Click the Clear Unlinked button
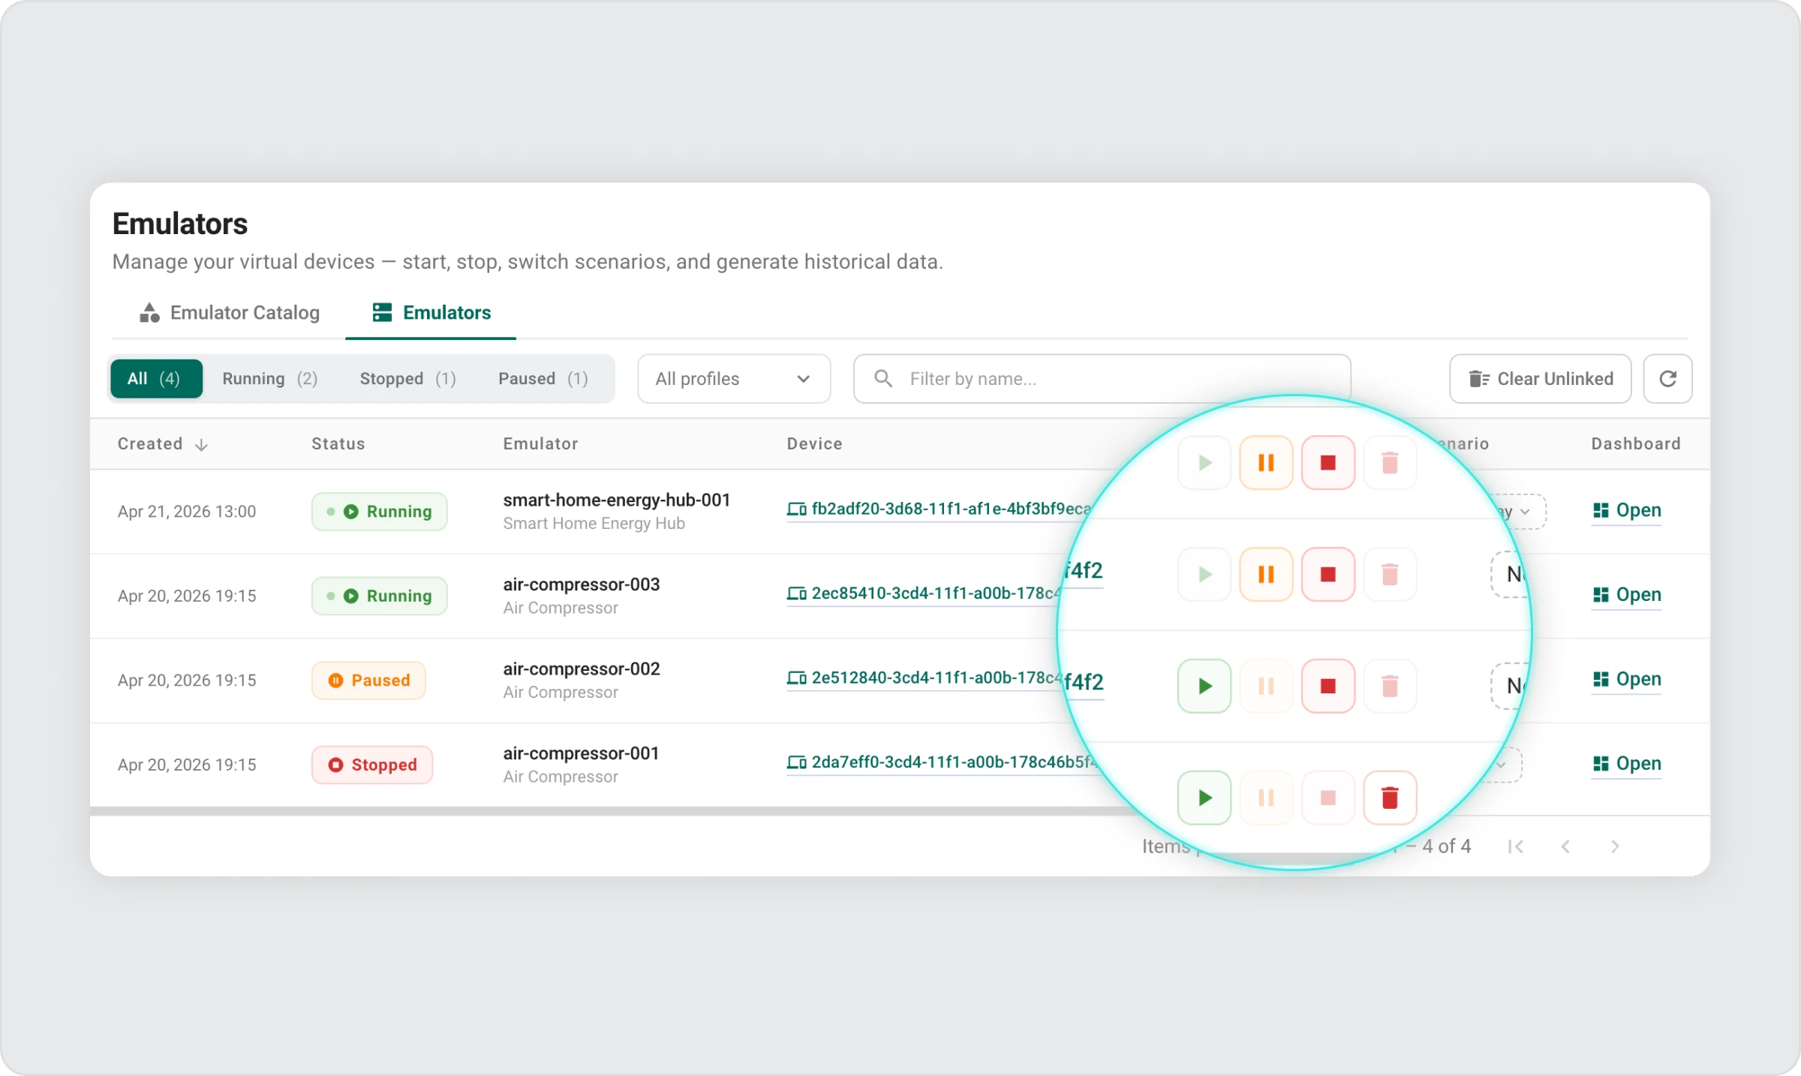The image size is (1801, 1076). [1540, 379]
